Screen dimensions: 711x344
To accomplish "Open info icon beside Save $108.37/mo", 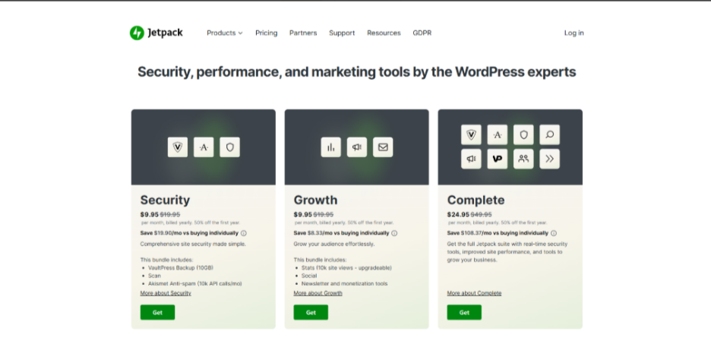I will (x=554, y=233).
